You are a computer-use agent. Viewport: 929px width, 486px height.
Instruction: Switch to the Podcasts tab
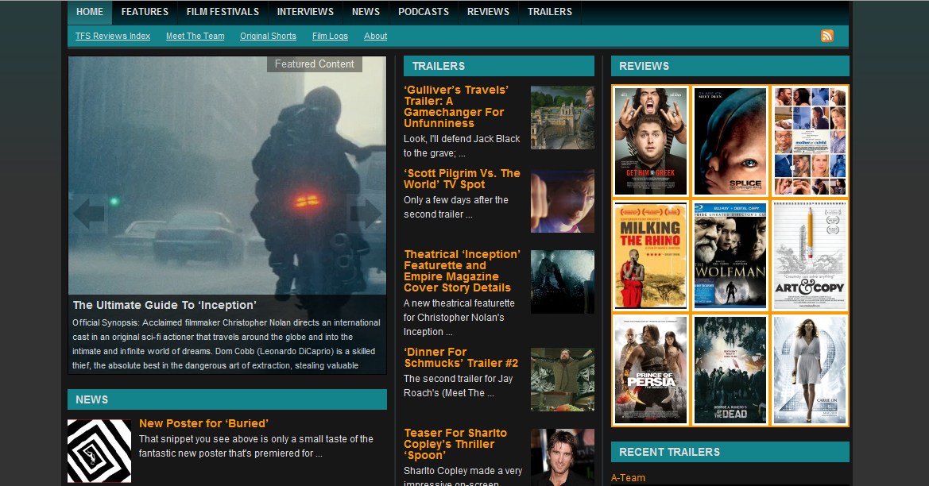424,12
